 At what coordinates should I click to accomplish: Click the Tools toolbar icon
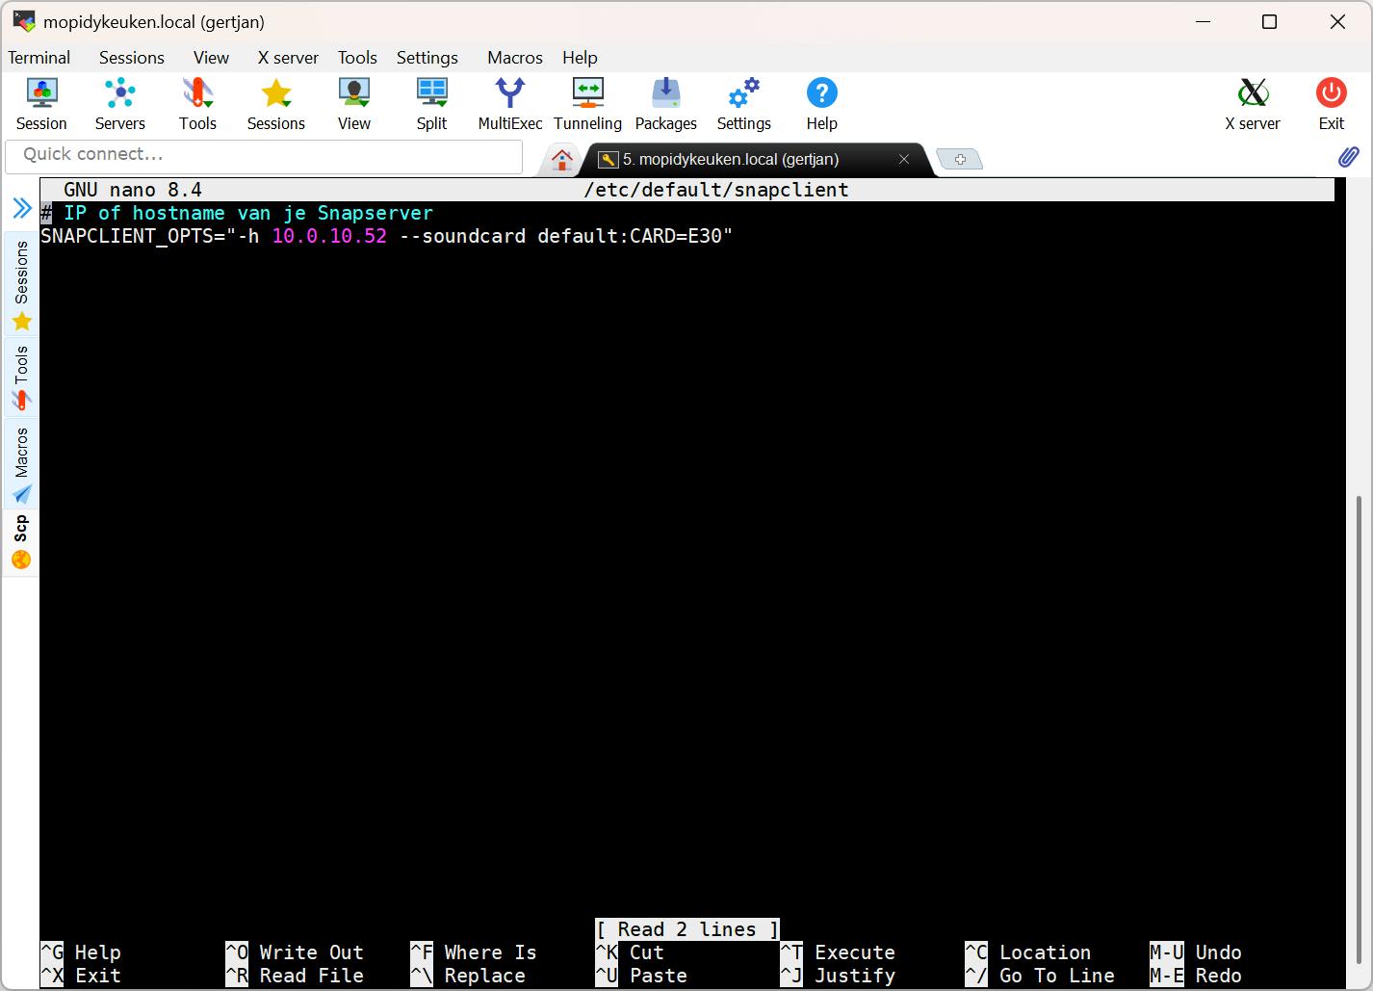coord(197,104)
